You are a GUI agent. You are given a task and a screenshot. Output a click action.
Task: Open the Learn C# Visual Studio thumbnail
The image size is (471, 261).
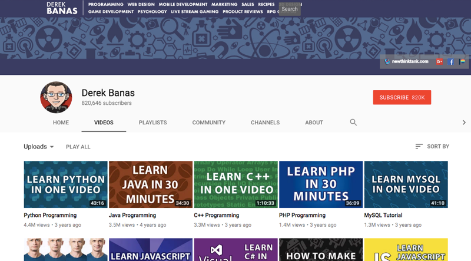pyautogui.click(x=236, y=250)
